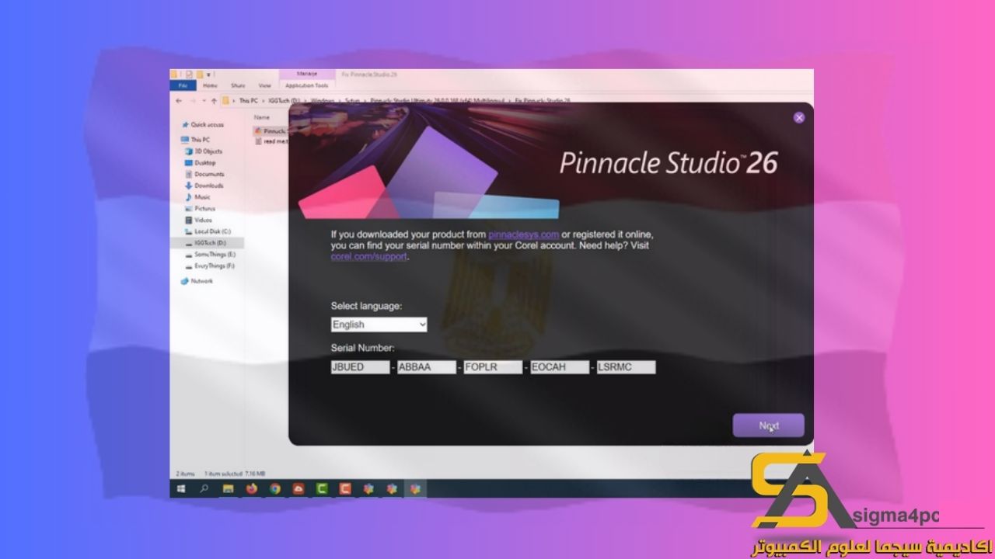Open the pinnaclesys.com link
Viewport: 995px width, 559px height.
point(524,234)
